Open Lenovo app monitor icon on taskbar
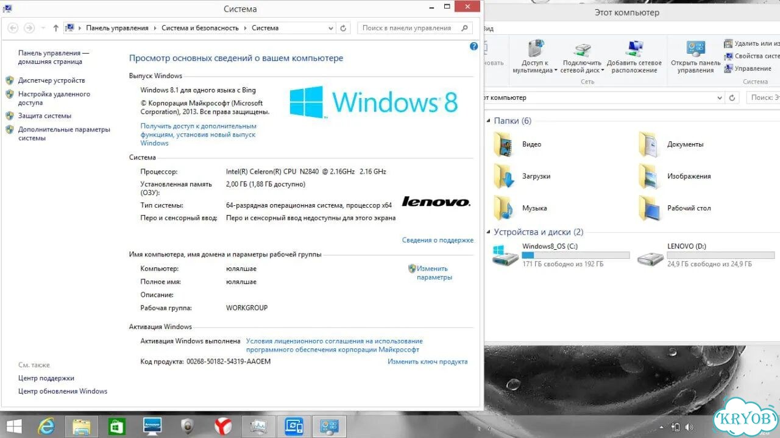This screenshot has height=438, width=780. point(152,426)
